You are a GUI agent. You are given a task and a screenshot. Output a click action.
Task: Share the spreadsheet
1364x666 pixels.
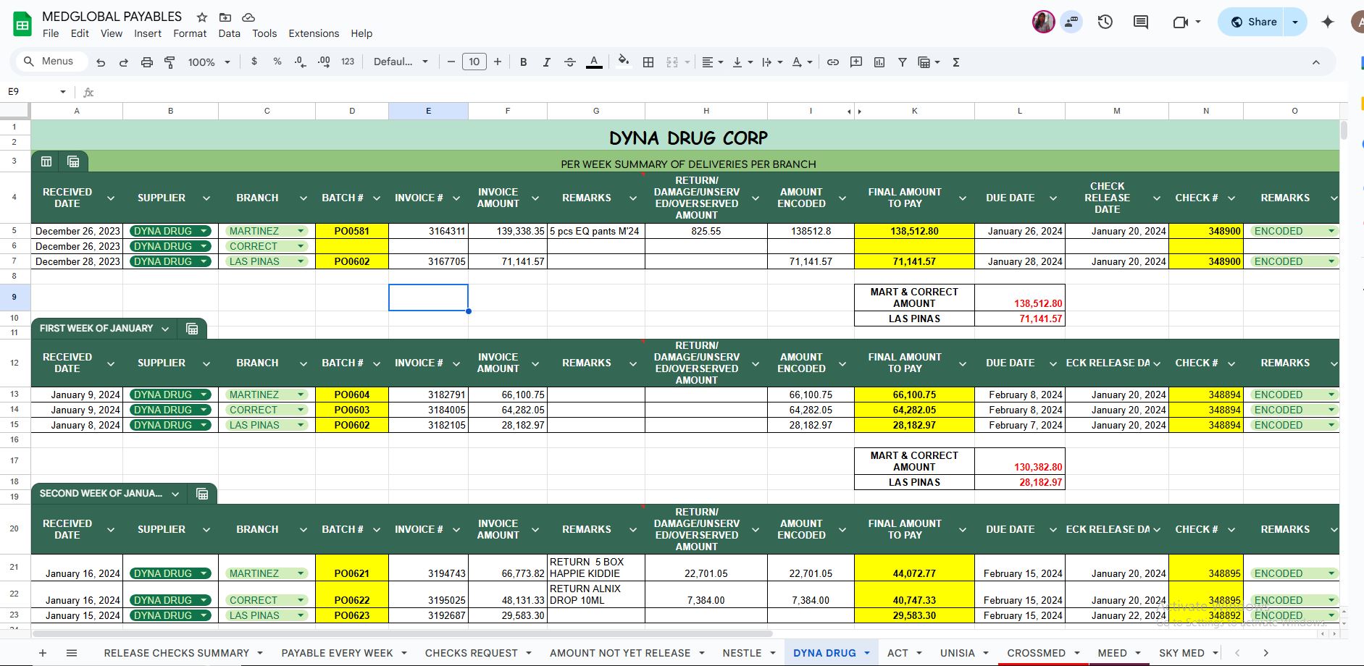point(1253,22)
